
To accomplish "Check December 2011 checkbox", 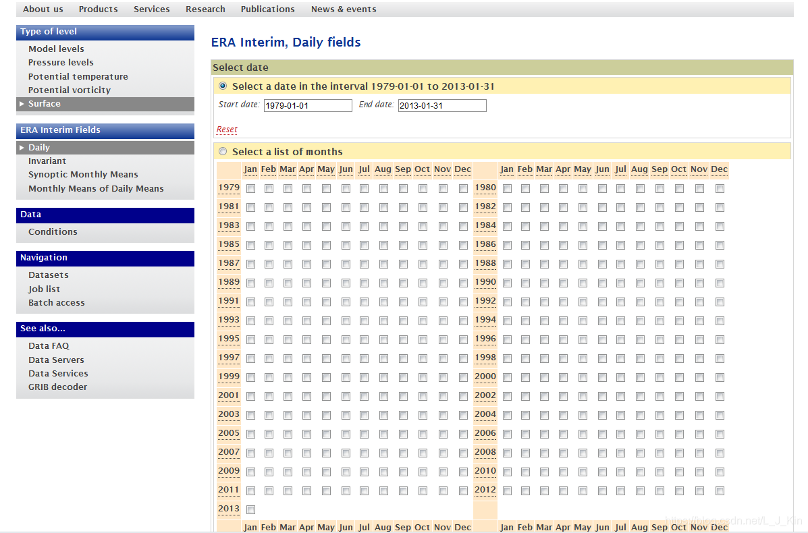I will tap(463, 490).
